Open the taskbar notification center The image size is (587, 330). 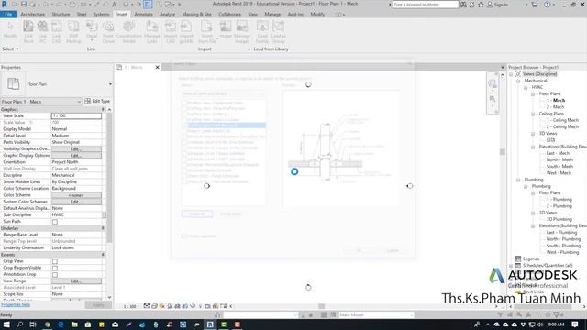[x=575, y=324]
